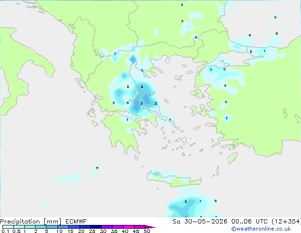Image resolution: width=301 pixels, height=233 pixels.
Task: Pick the 2–5 mm legend color box
Action: (41, 227)
